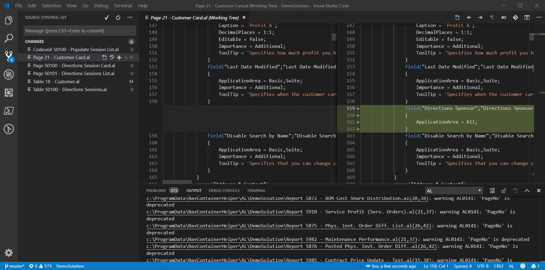Open the Go menu

85,5
